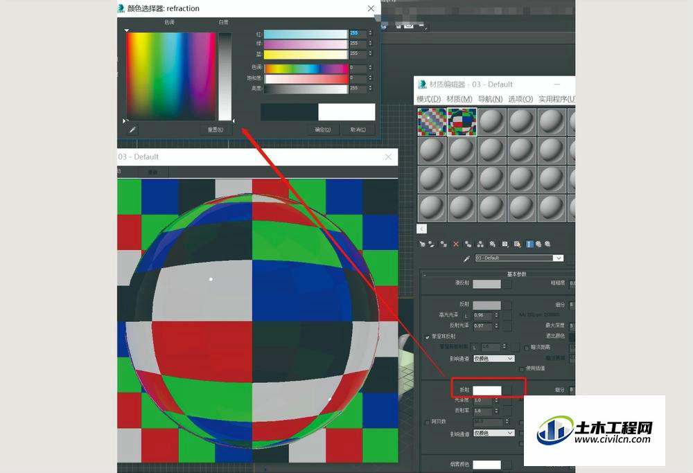693x473 pixels.
Task: Click the map button next to 烟雾颜色 swatch
Action: point(508,465)
